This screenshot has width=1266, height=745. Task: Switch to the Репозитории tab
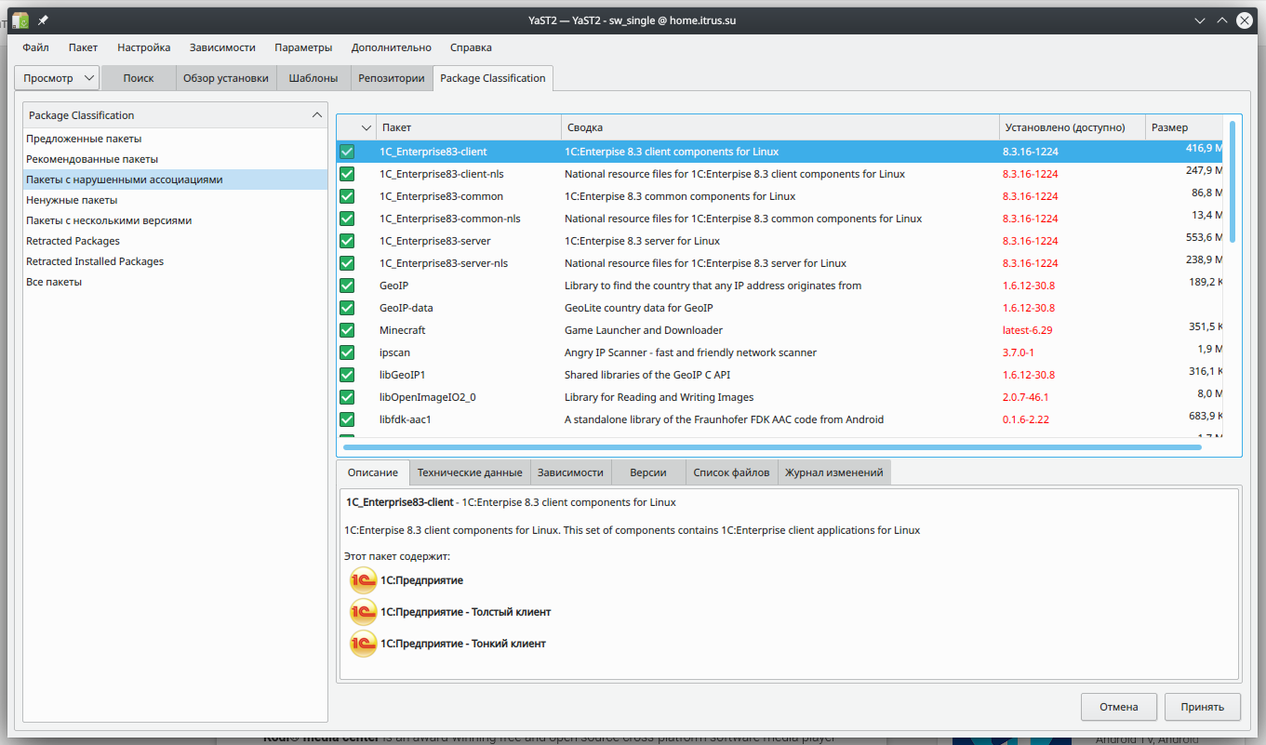[x=392, y=78]
